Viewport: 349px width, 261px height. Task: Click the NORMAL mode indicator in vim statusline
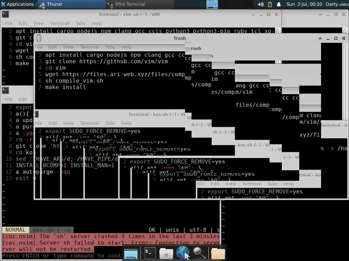point(16,230)
